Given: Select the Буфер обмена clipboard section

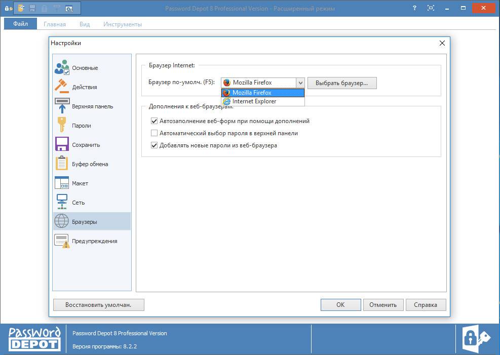Looking at the screenshot, I should pyautogui.click(x=92, y=164).
